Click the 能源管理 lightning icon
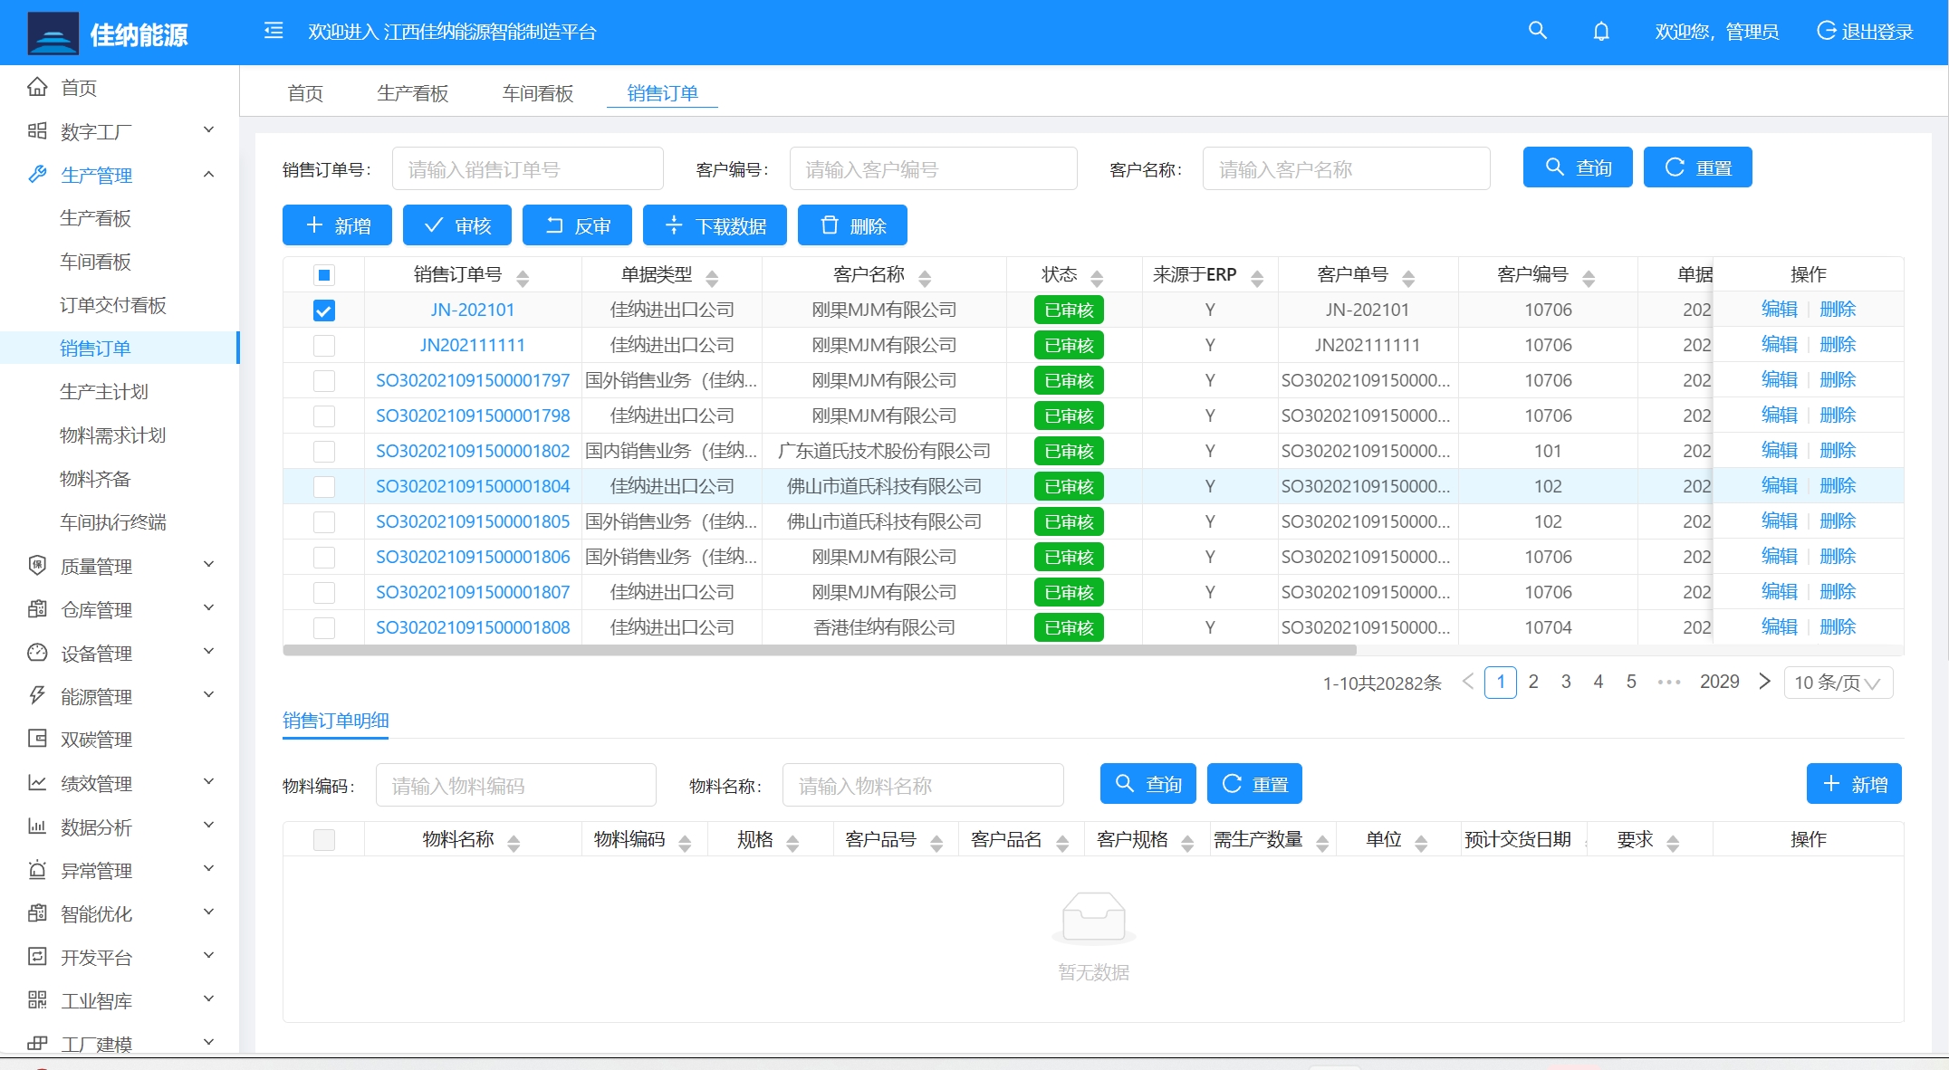Screen dimensions: 1949x1070 pos(37,695)
